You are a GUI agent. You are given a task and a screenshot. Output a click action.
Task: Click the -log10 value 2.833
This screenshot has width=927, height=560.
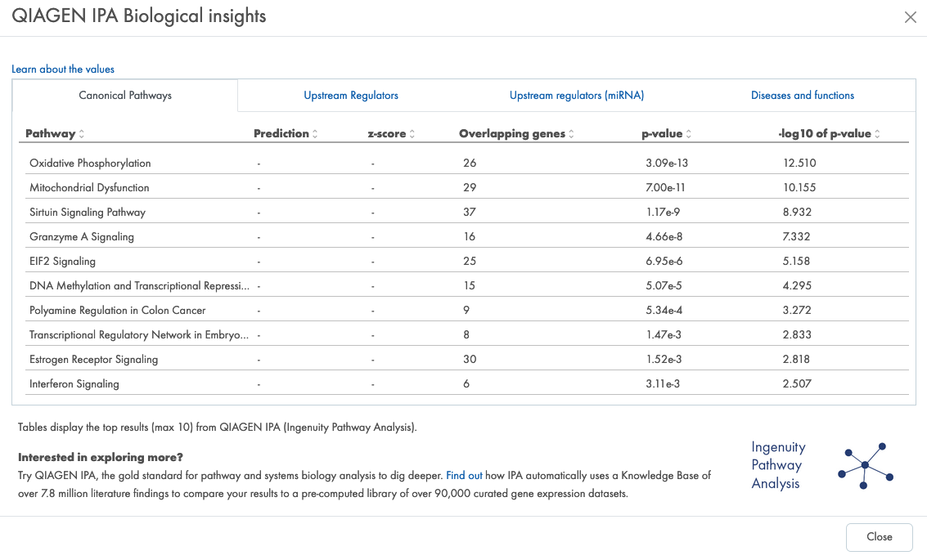797,335
